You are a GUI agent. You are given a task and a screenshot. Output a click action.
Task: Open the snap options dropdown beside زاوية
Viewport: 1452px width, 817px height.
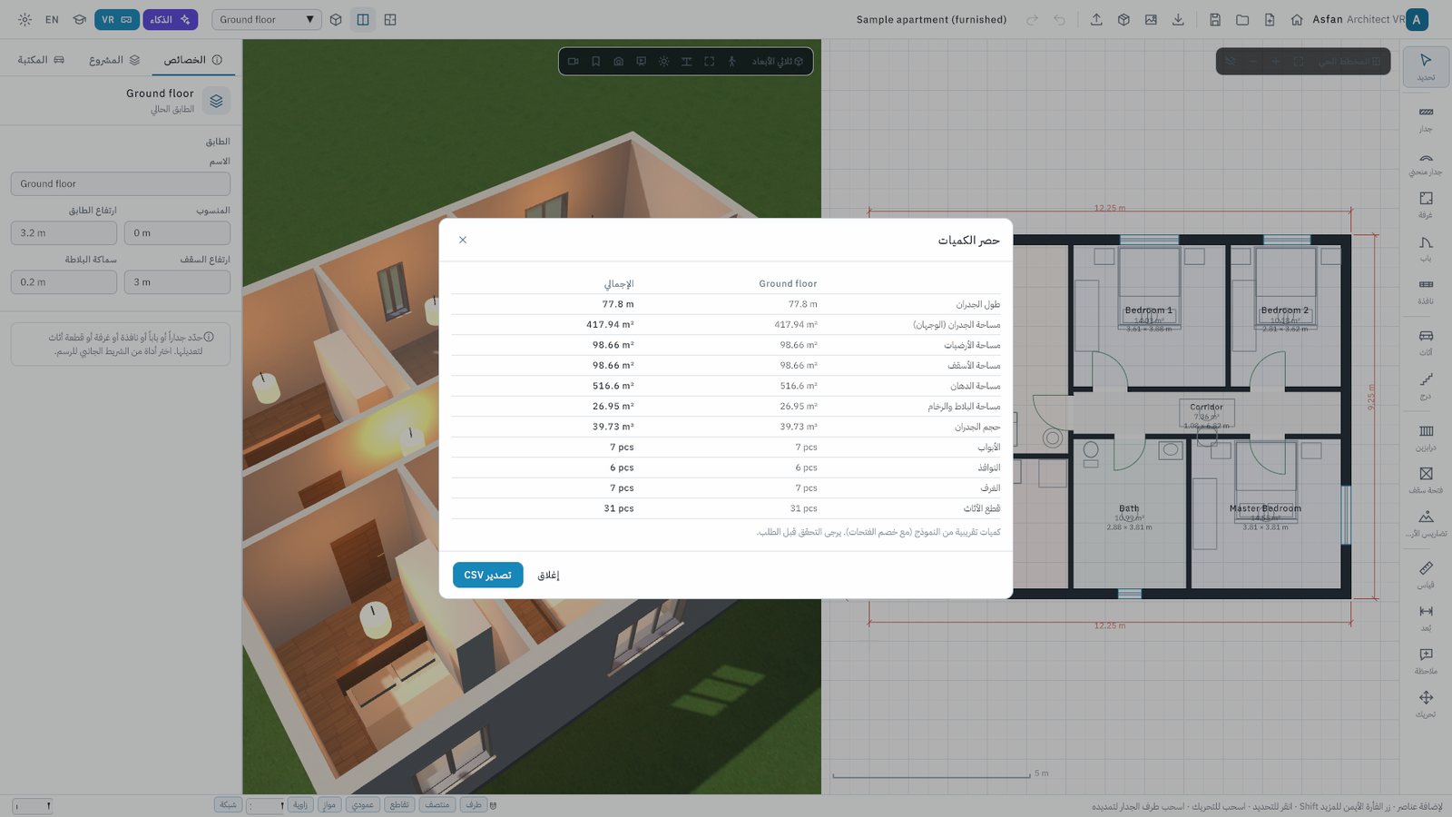pyautogui.click(x=267, y=805)
